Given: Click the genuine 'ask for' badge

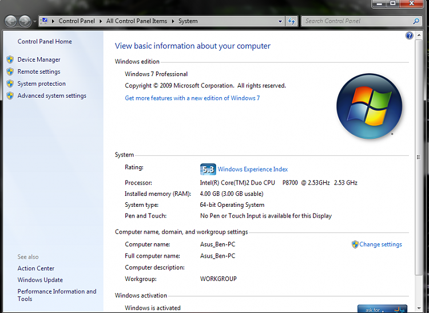Looking at the screenshot, I should [x=382, y=309].
